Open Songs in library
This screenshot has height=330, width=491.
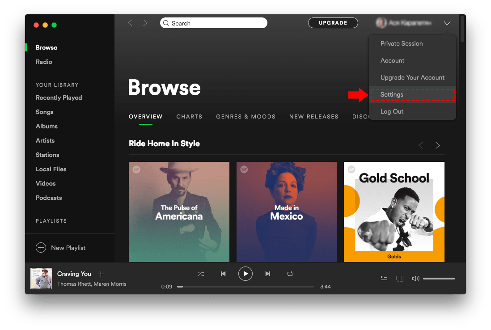(x=44, y=112)
